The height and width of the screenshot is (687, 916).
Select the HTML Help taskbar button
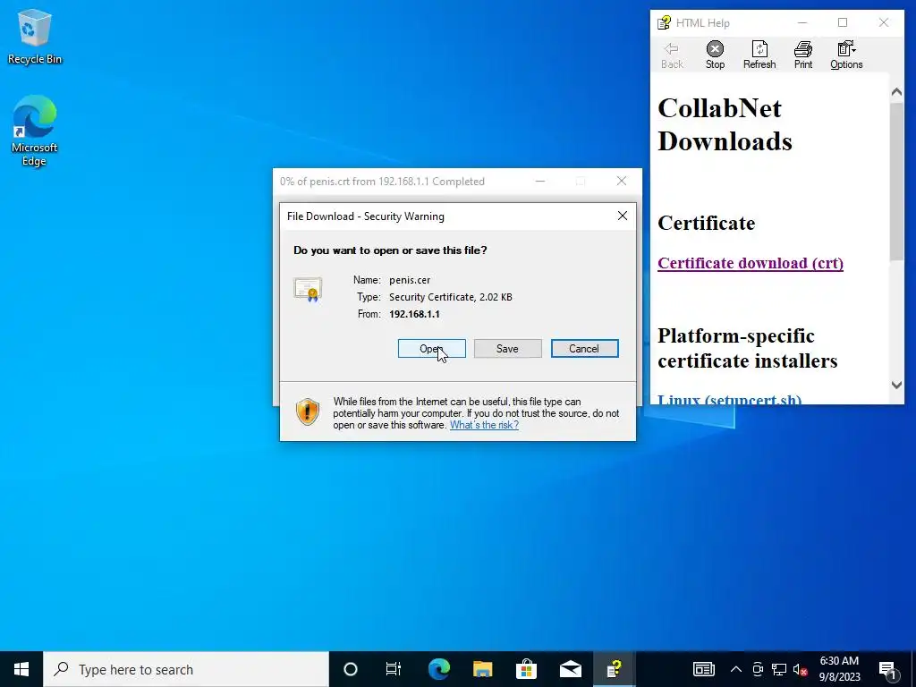coord(614,669)
